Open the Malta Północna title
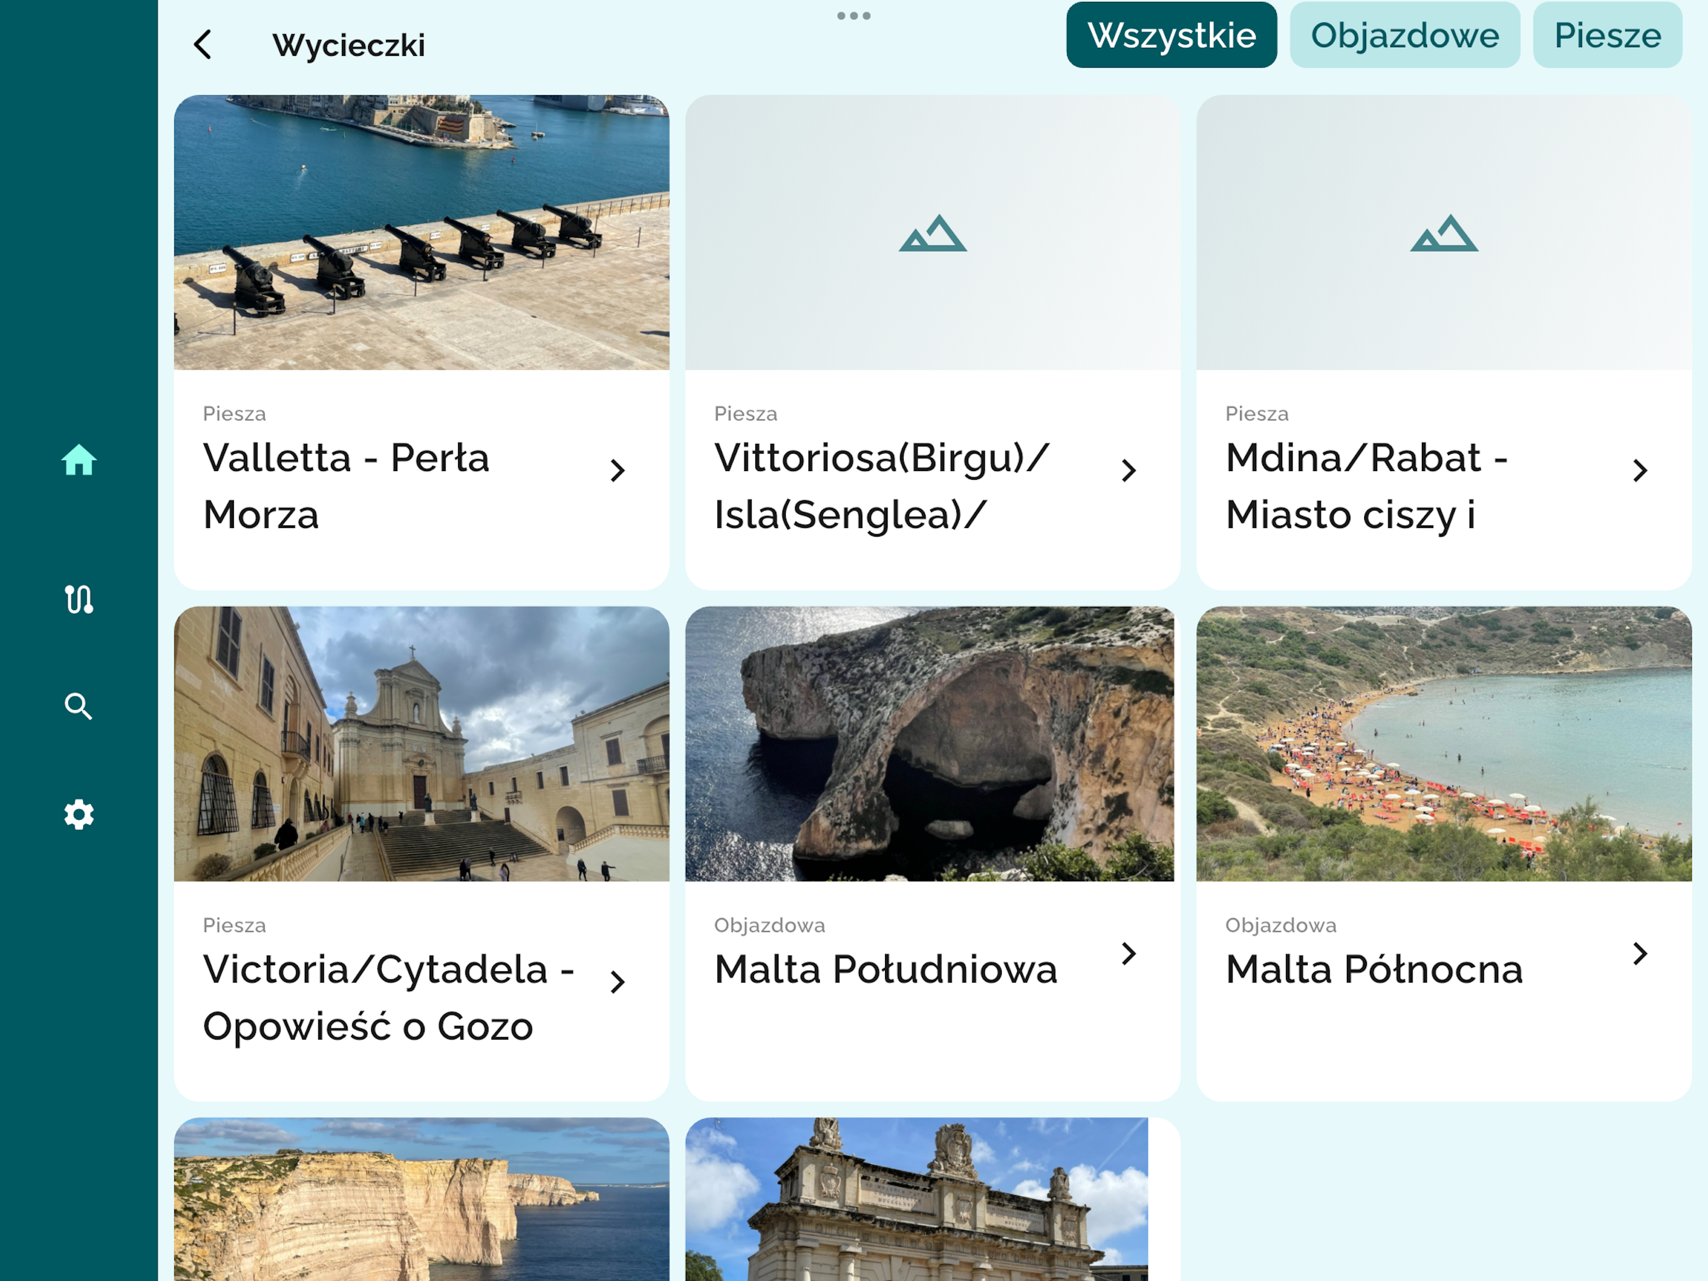This screenshot has height=1281, width=1708. 1375,969
